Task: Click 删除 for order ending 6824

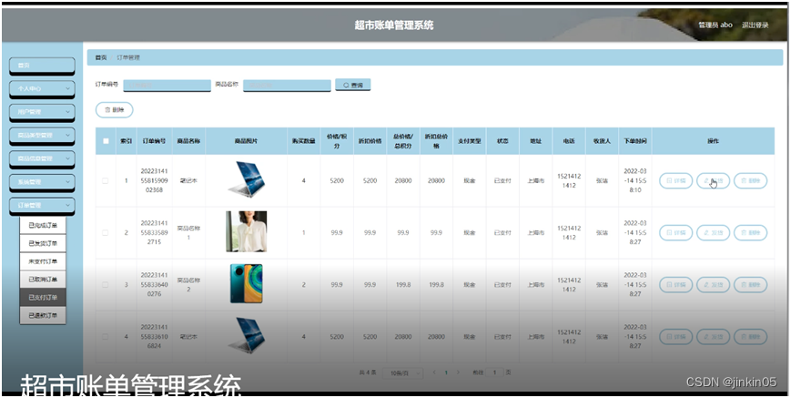Action: 751,337
